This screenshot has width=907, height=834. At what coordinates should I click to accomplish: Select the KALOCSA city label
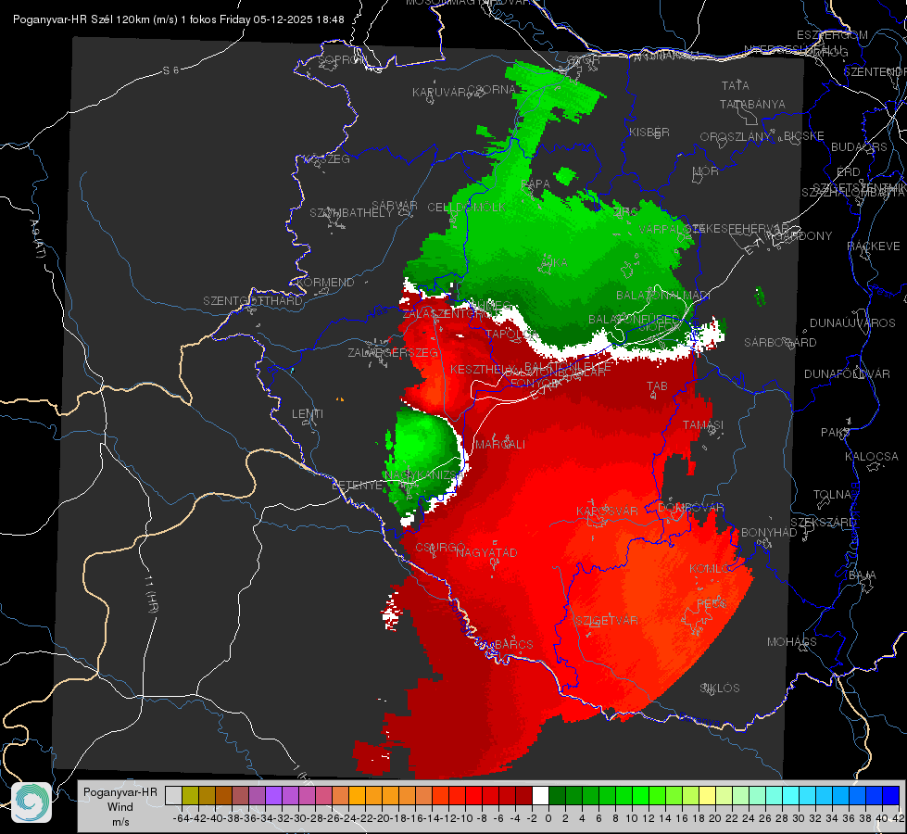point(872,456)
